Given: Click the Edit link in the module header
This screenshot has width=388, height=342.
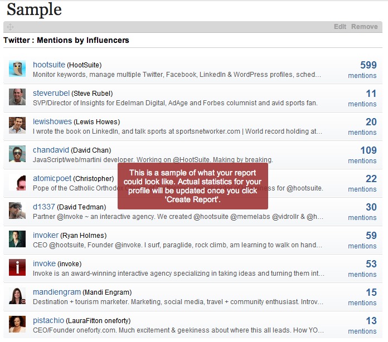Looking at the screenshot, I should click(339, 27).
